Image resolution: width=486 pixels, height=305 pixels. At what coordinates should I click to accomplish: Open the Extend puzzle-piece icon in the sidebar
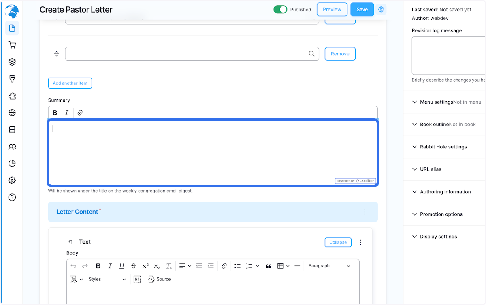(x=12, y=96)
